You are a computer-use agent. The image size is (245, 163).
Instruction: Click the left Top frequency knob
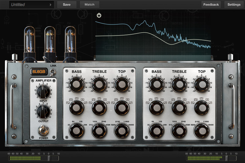(x=121, y=131)
